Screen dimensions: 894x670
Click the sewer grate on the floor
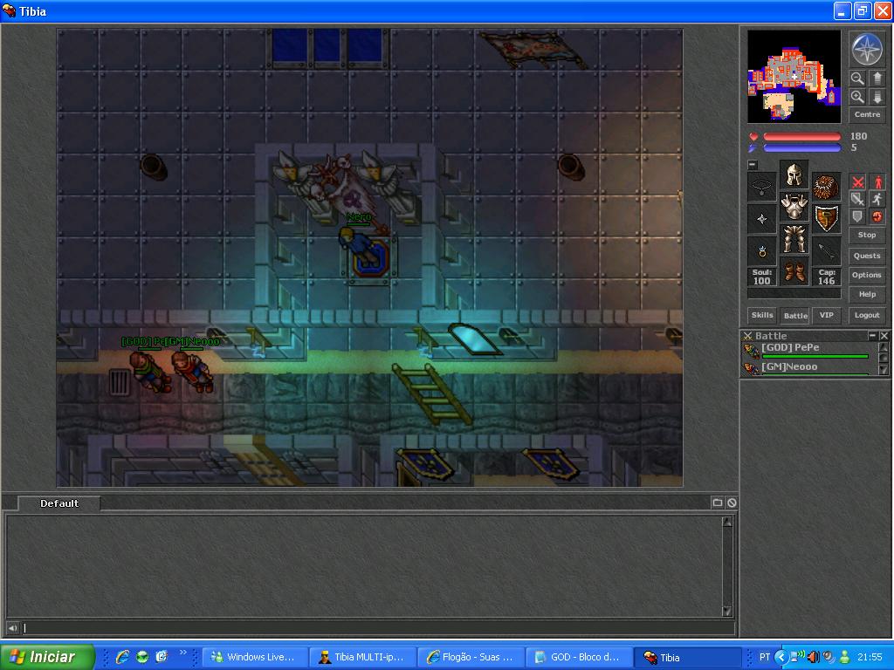120,382
